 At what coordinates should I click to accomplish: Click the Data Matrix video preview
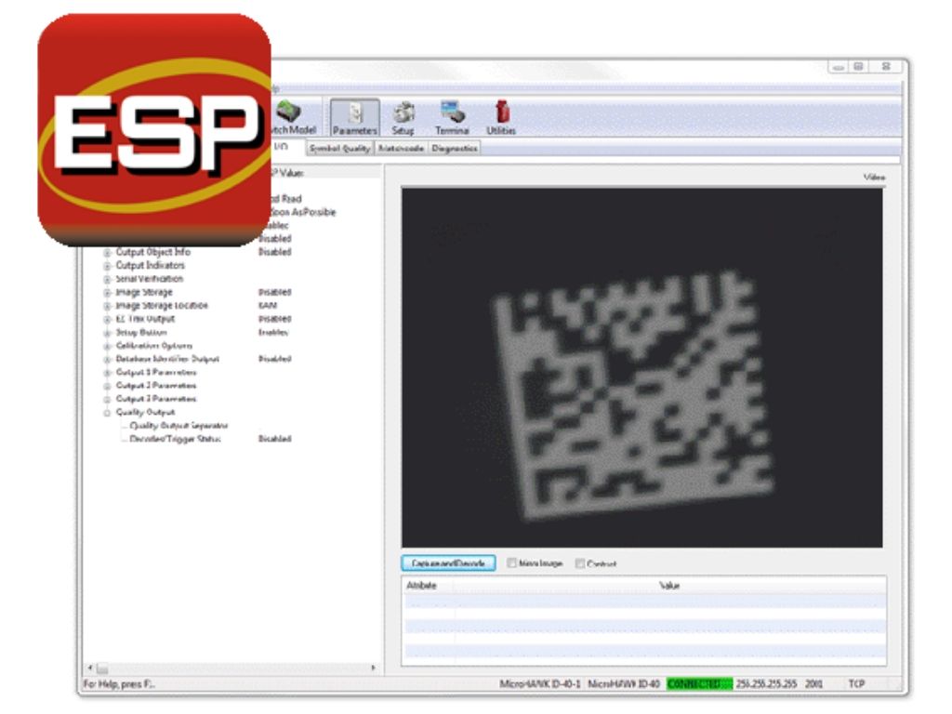[x=641, y=367]
